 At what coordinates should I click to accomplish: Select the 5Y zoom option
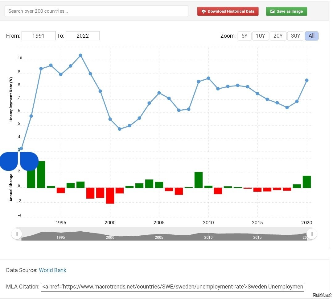click(x=245, y=36)
